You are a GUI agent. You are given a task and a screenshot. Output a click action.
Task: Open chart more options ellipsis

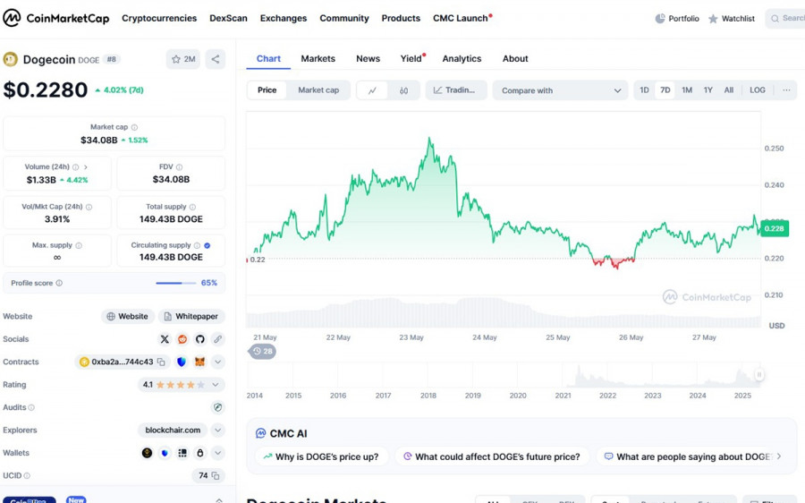[x=786, y=90]
